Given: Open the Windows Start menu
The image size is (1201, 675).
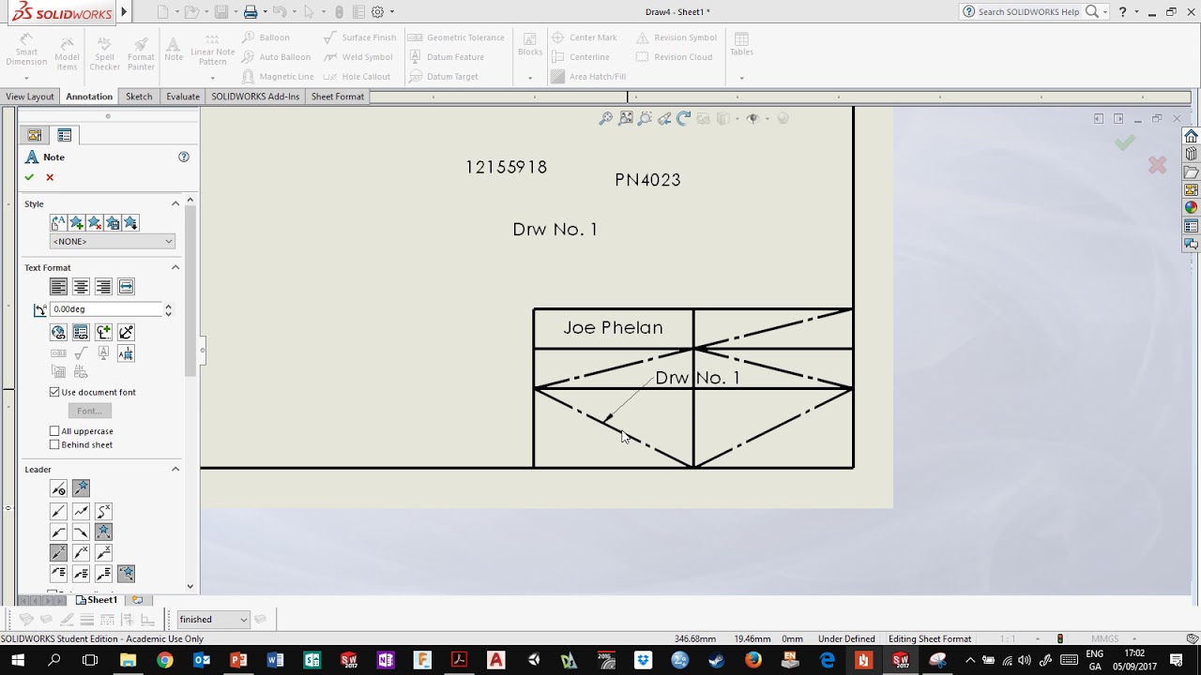Looking at the screenshot, I should pos(17,661).
